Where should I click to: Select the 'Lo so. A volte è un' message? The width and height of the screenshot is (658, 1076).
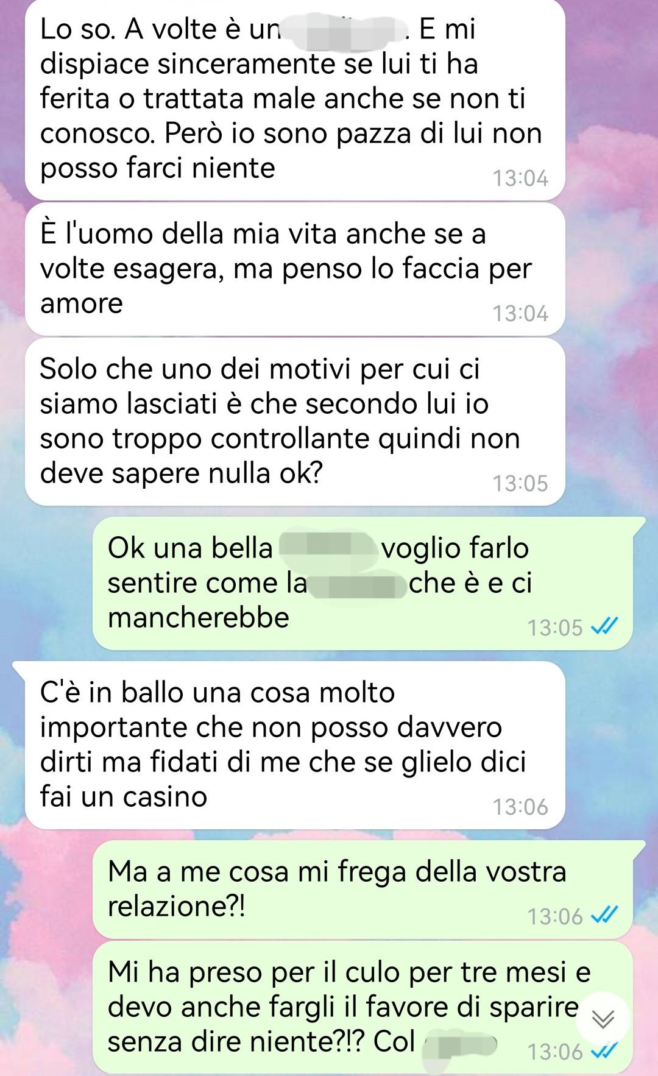pos(295,99)
